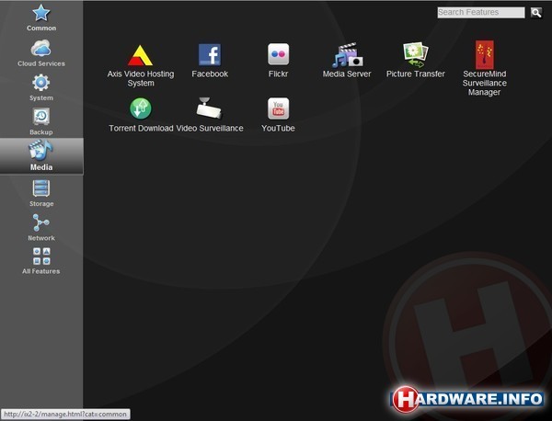Screen dimensions: 552x421
Task: Click the Torrent Download text label
Action: pyautogui.click(x=141, y=128)
